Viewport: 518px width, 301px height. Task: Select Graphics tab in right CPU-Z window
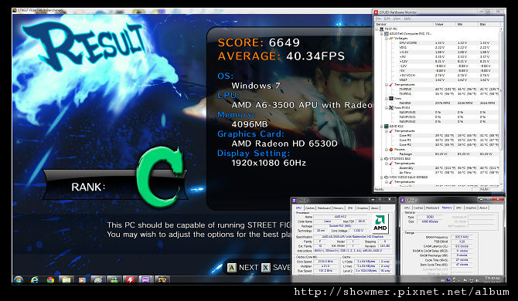pyautogui.click(x=471, y=208)
